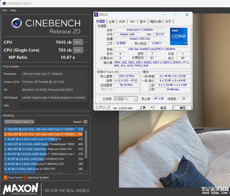
Task: Switch to the 測試分數 tab in CPU-Z
Action: (156, 22)
